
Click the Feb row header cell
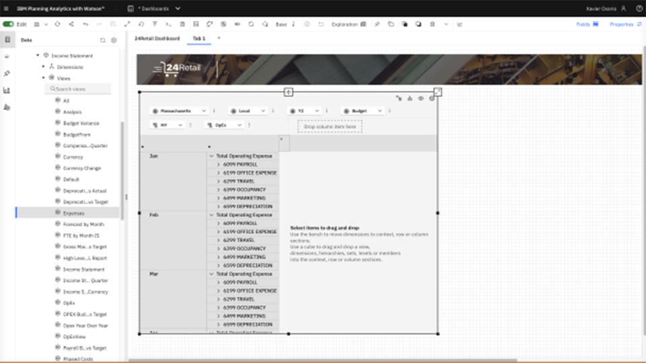click(174, 240)
